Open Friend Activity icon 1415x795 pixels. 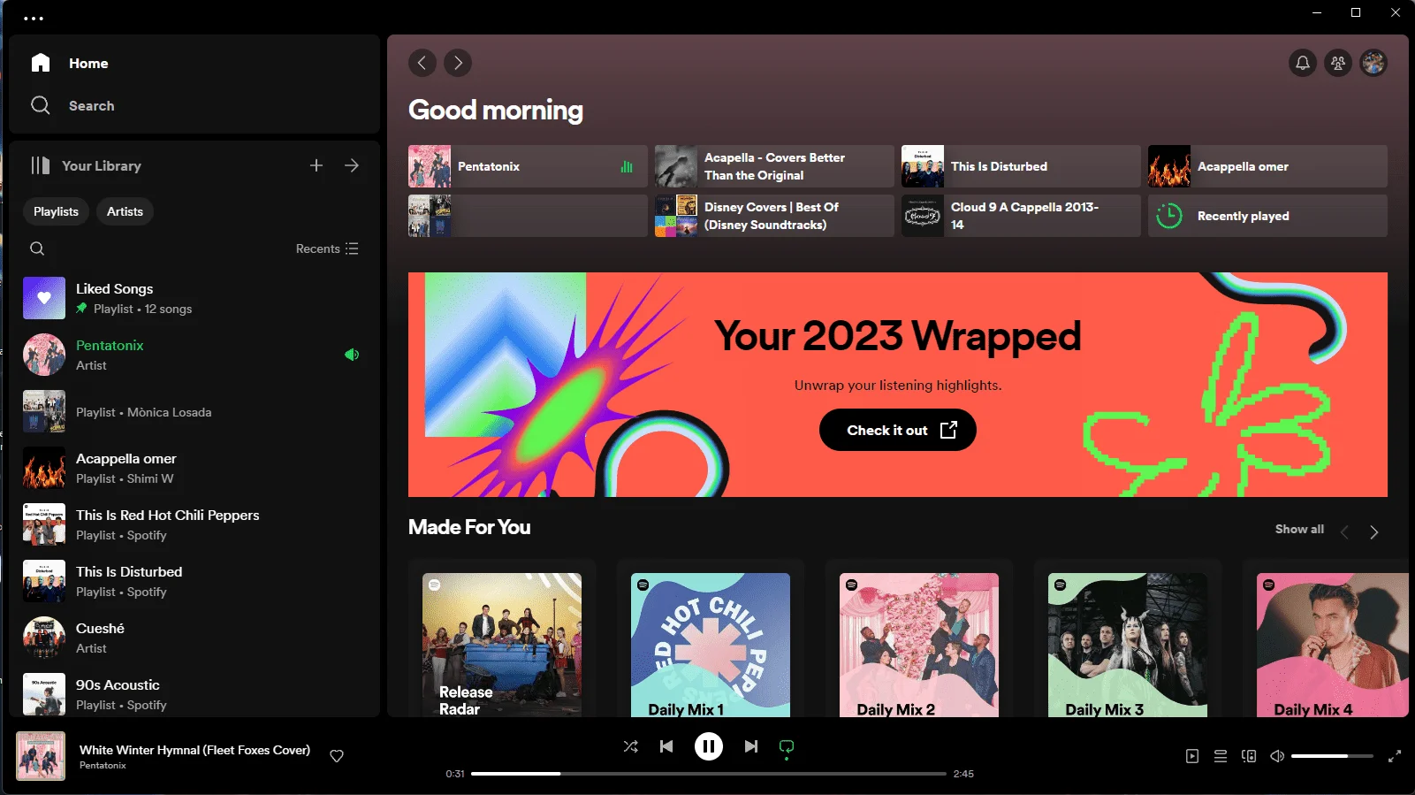pyautogui.click(x=1338, y=63)
